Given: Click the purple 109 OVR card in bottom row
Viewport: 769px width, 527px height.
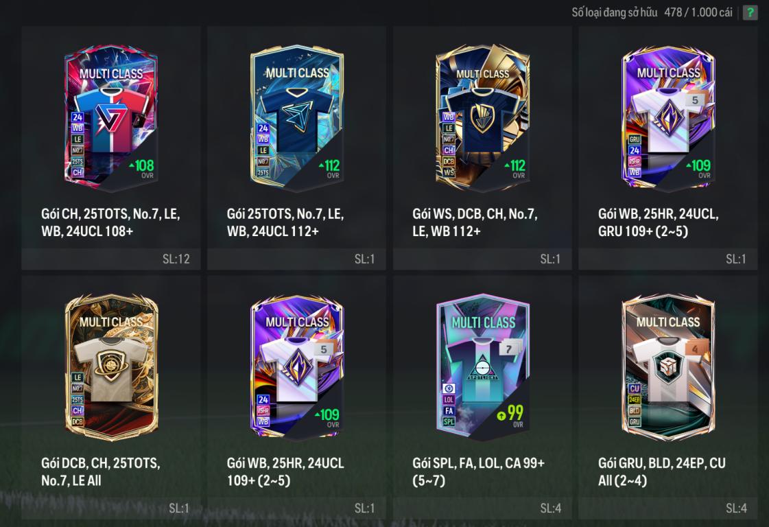Looking at the screenshot, I should tap(297, 368).
